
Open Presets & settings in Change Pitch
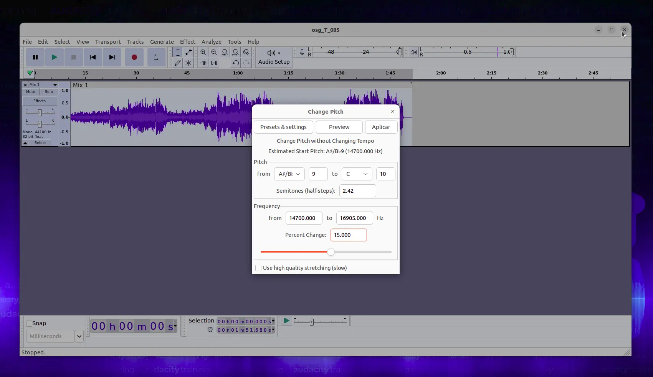click(x=283, y=127)
